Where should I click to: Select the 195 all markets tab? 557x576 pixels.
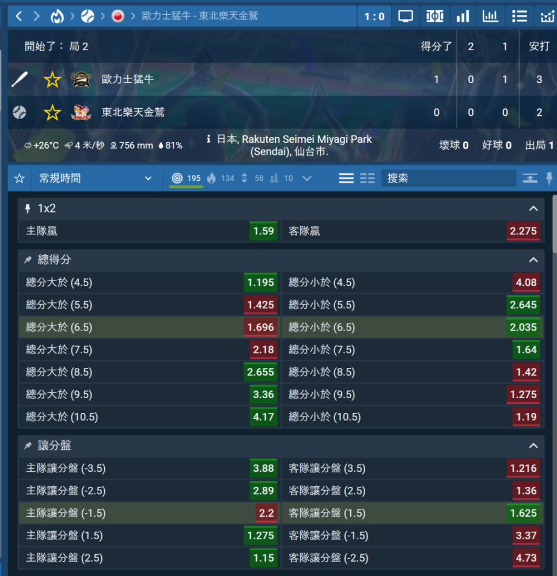coord(187,179)
